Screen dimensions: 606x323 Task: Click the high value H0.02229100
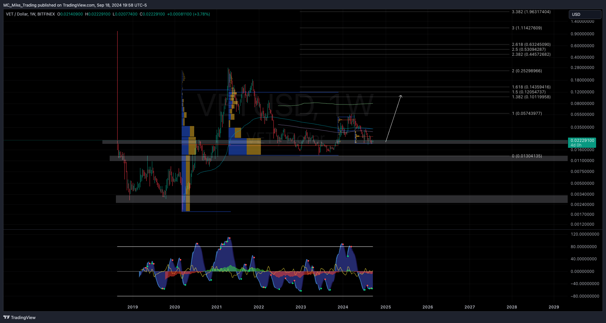coord(98,14)
